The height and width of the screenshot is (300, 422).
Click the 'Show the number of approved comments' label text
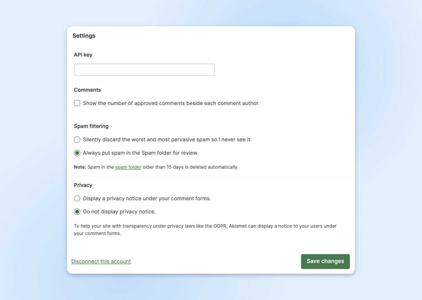coord(171,103)
